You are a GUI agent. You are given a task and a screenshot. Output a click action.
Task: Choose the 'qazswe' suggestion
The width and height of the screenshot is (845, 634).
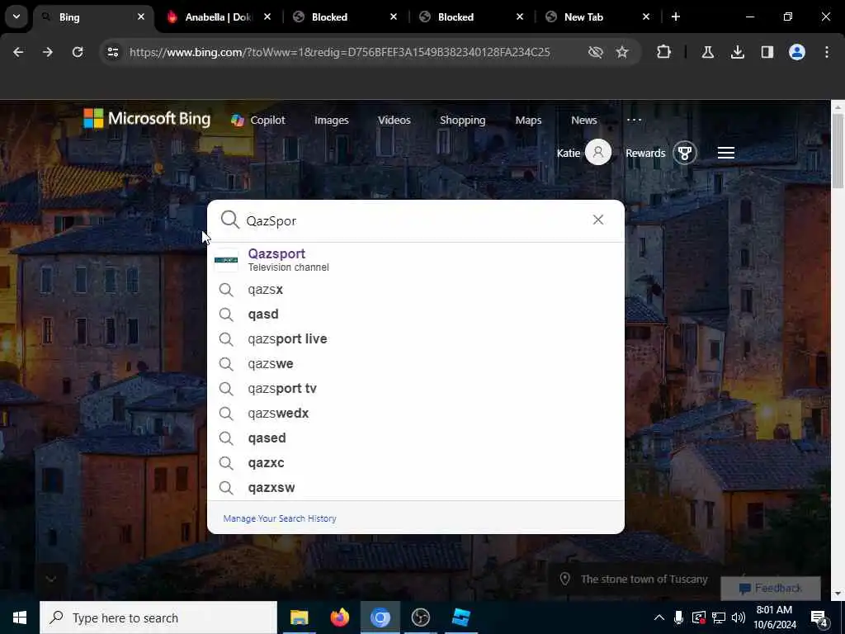click(416, 364)
